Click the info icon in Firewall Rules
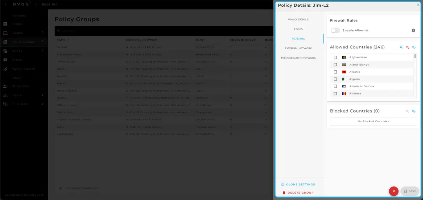The height and width of the screenshot is (200, 423). [413, 30]
